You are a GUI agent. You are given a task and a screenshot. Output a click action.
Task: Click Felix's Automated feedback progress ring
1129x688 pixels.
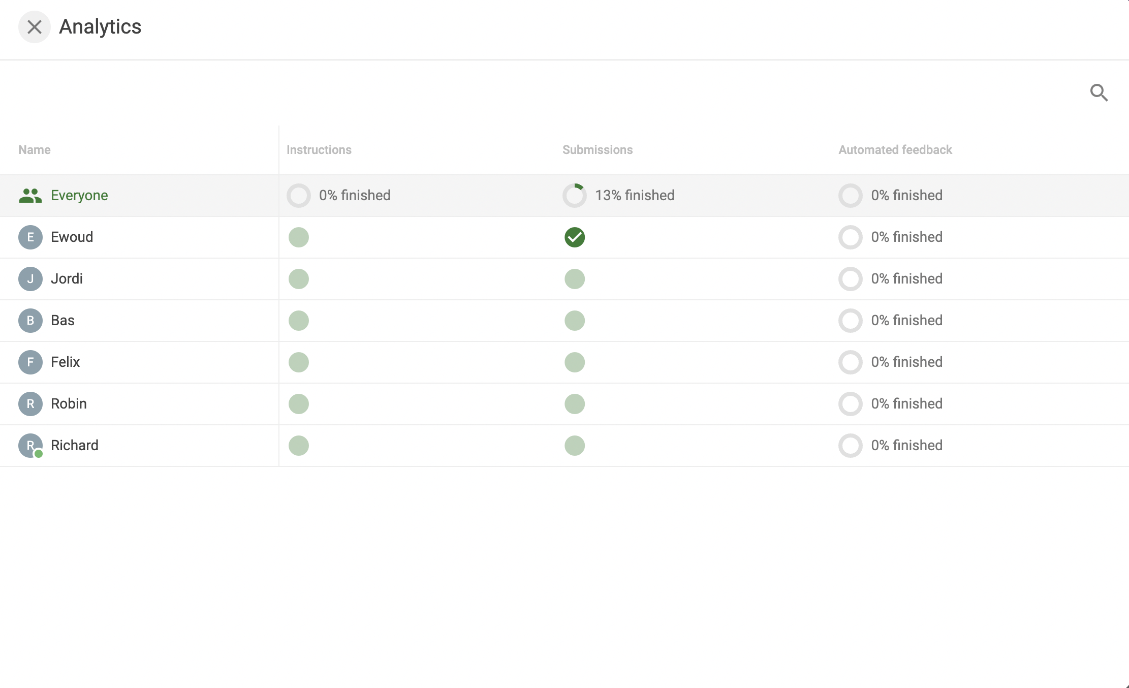pos(851,362)
